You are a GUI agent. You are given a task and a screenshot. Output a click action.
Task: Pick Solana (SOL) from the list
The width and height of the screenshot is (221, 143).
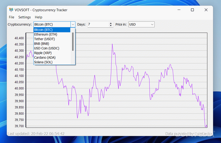pyautogui.click(x=52, y=62)
